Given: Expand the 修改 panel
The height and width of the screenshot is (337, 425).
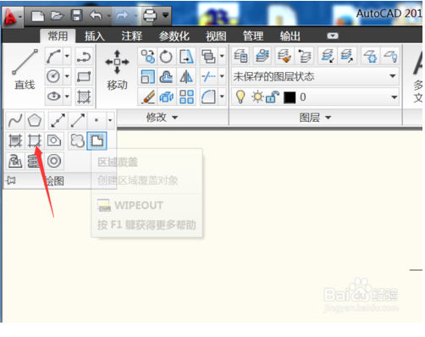Looking at the screenshot, I should (x=163, y=117).
